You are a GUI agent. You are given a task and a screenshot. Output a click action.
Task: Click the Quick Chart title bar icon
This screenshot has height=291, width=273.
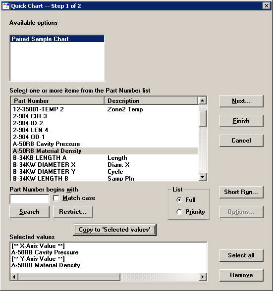coord(6,6)
